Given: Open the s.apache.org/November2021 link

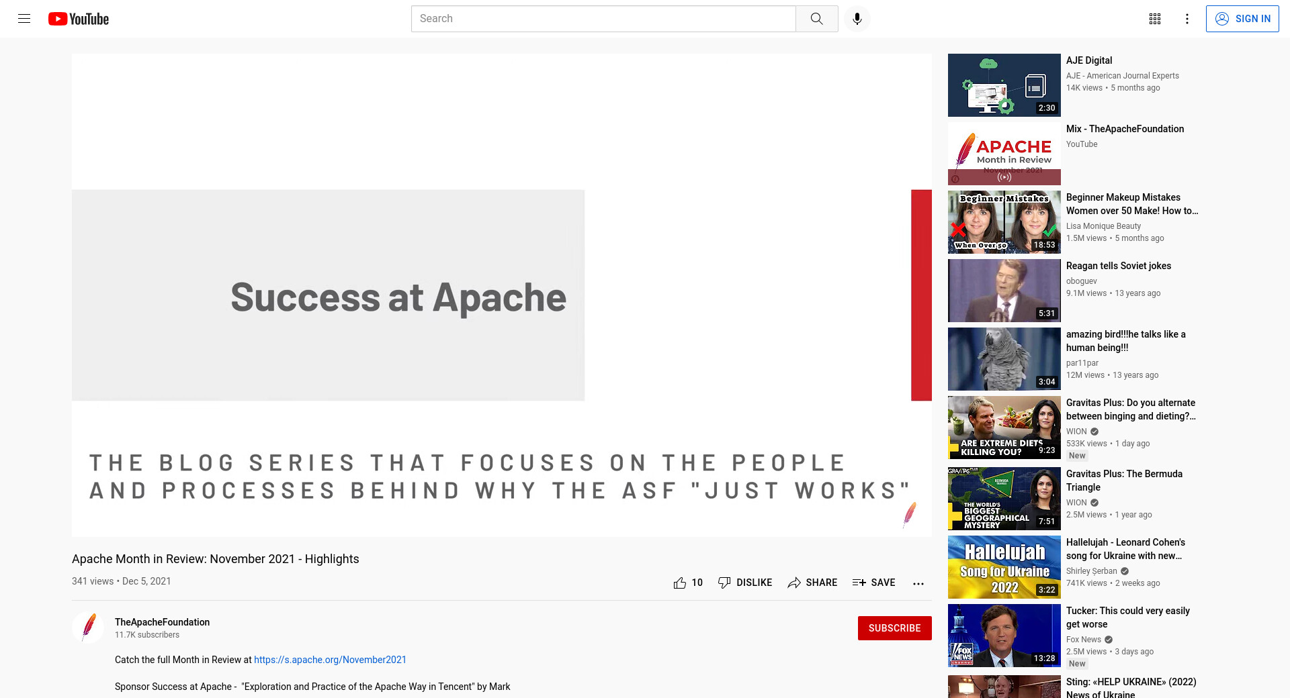Looking at the screenshot, I should pyautogui.click(x=330, y=660).
